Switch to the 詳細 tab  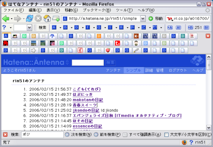[149, 70]
